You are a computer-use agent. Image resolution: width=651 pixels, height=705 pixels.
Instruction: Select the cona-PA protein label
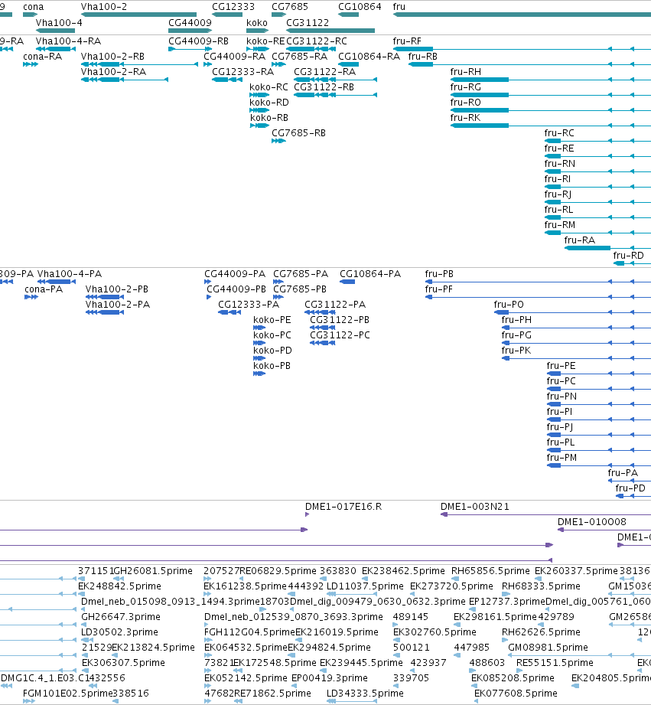click(44, 289)
